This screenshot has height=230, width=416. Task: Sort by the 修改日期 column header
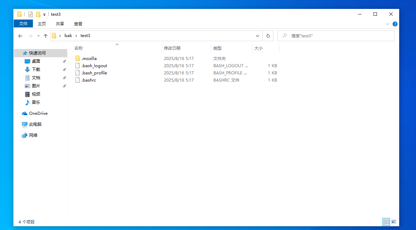(172, 48)
